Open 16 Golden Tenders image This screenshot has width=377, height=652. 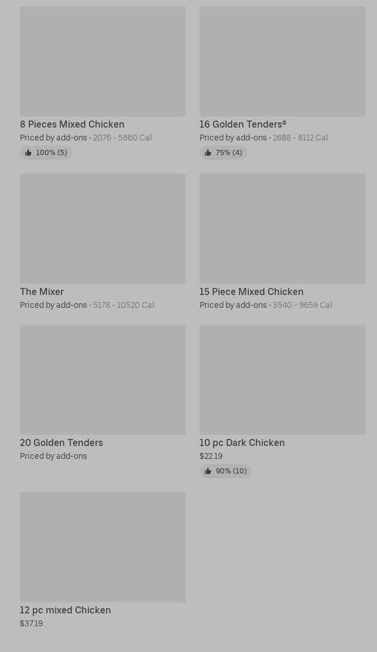(282, 61)
